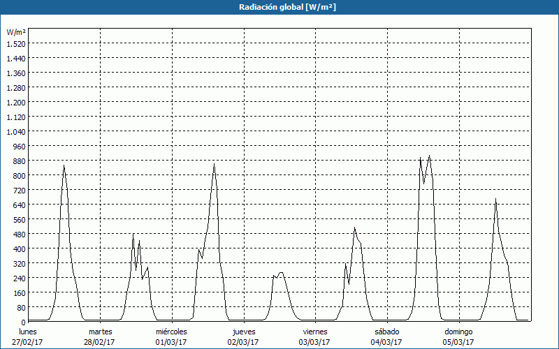Click the 'viernes' day label

(x=315, y=332)
